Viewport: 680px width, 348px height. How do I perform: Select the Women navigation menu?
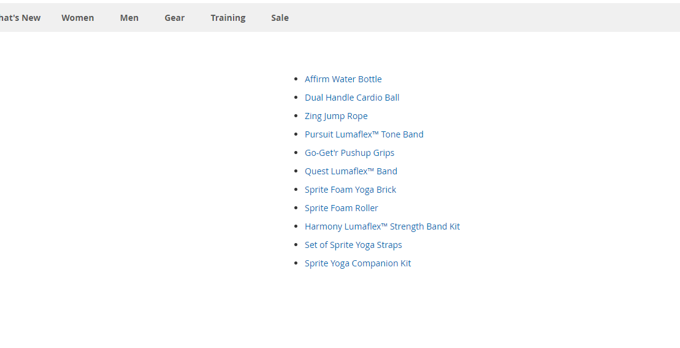[77, 18]
